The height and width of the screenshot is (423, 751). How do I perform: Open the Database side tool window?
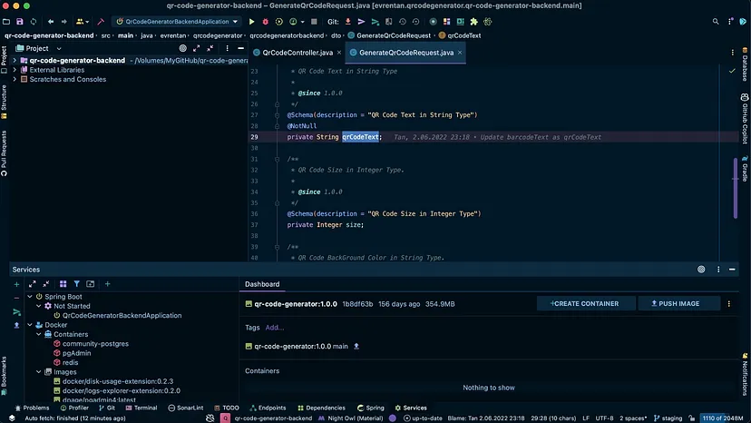pos(745,64)
